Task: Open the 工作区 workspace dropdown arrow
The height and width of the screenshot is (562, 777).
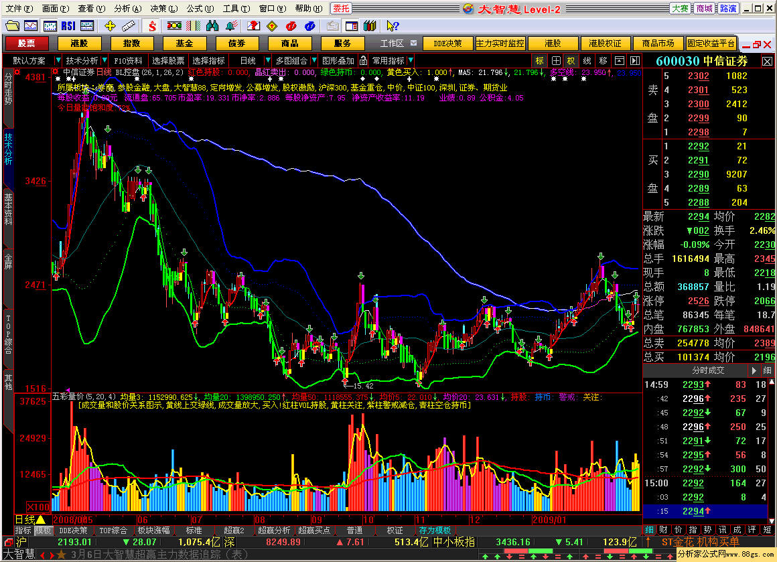Action: [x=414, y=43]
